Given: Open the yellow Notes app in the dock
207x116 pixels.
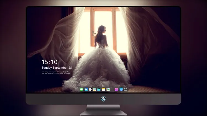Looking at the screenshot, I should 104,89.
